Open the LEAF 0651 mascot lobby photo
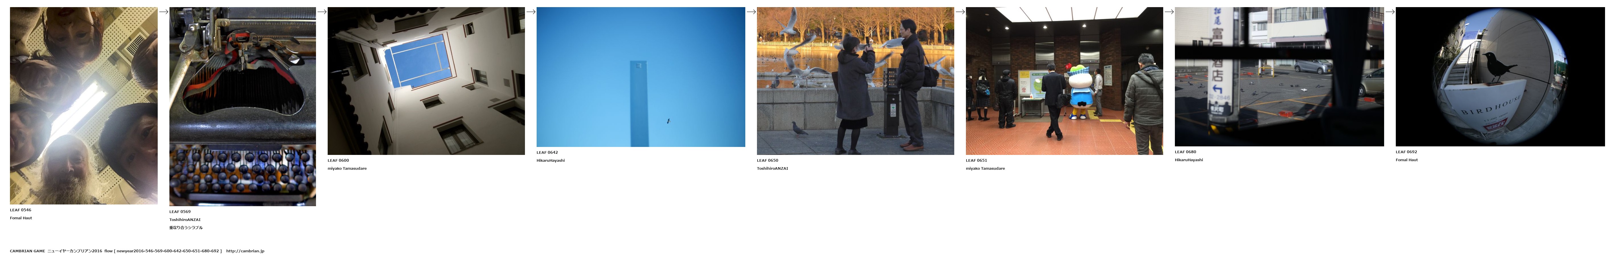 pos(1064,81)
